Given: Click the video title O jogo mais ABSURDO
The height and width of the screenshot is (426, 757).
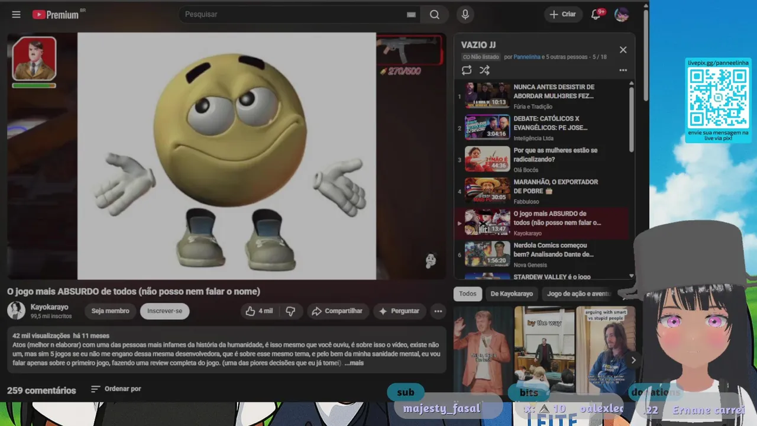Looking at the screenshot, I should pyautogui.click(x=134, y=291).
